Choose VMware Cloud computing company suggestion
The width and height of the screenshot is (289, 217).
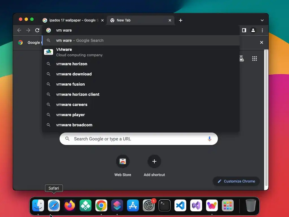141,52
